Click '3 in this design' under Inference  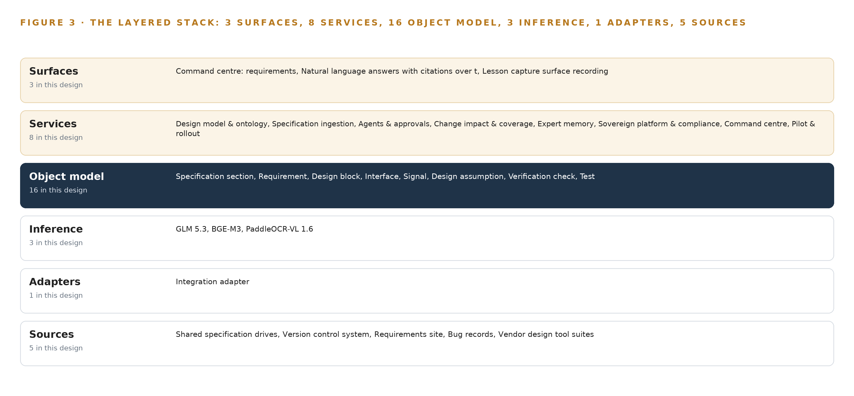pyautogui.click(x=56, y=243)
